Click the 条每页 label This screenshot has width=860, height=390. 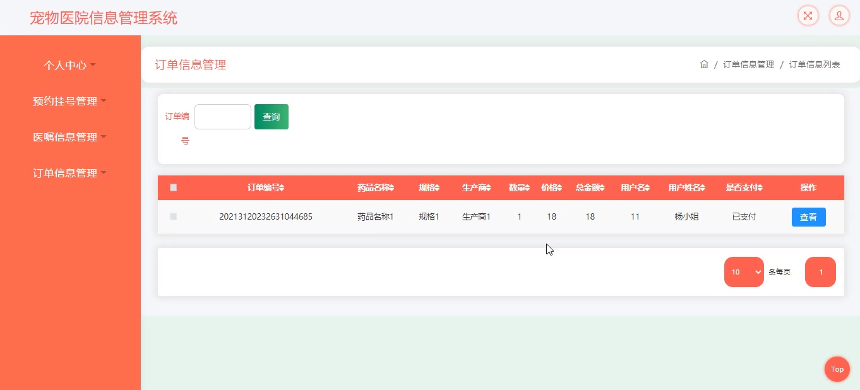click(779, 272)
